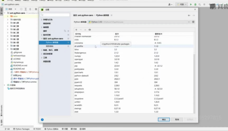This screenshot has height=131, width=228.
Task: Click the package list vertical scrollbar
Action: (x=194, y=83)
